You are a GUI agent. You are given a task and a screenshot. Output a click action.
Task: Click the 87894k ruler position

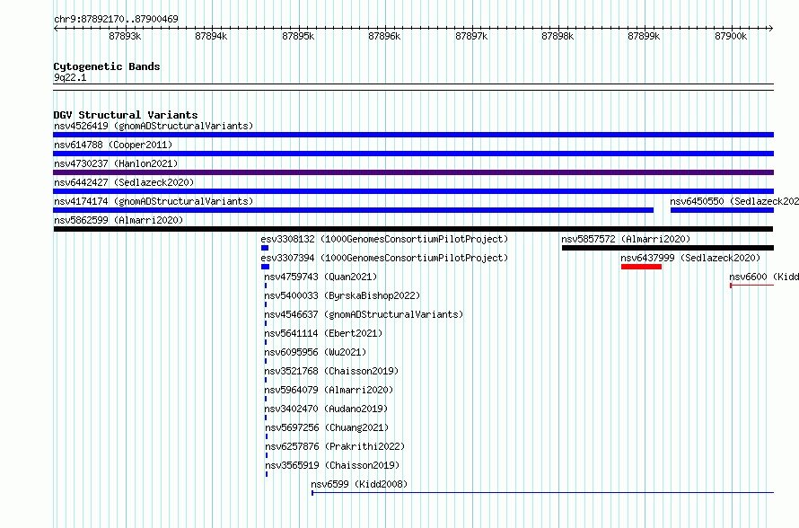211,36
